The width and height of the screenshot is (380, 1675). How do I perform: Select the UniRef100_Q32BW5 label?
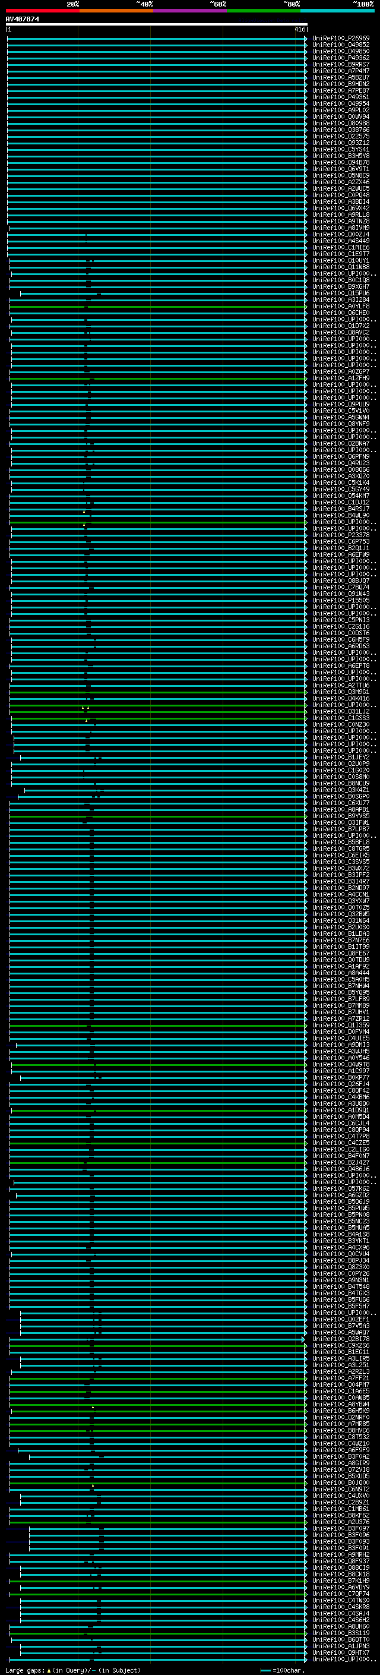coord(340,914)
